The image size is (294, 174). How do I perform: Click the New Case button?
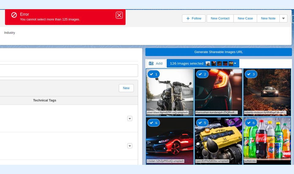click(245, 18)
